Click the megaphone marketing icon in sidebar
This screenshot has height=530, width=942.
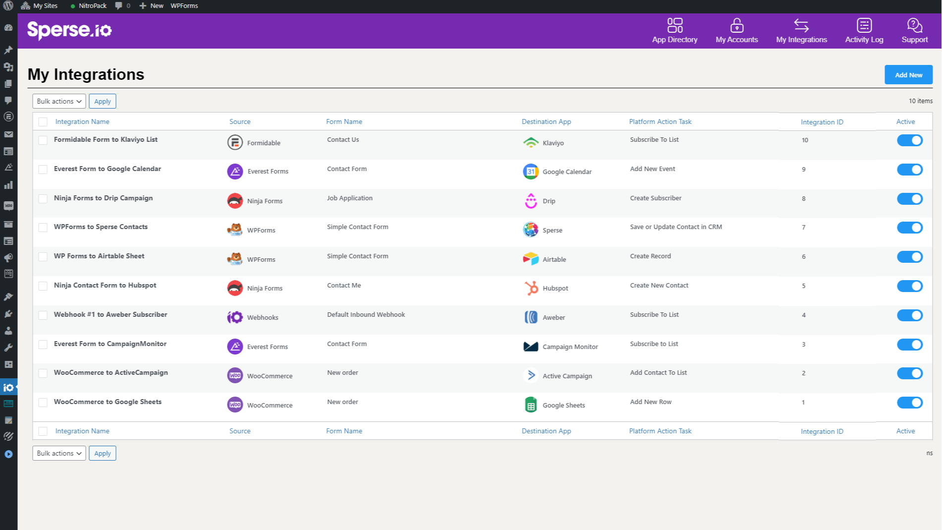tap(8, 257)
